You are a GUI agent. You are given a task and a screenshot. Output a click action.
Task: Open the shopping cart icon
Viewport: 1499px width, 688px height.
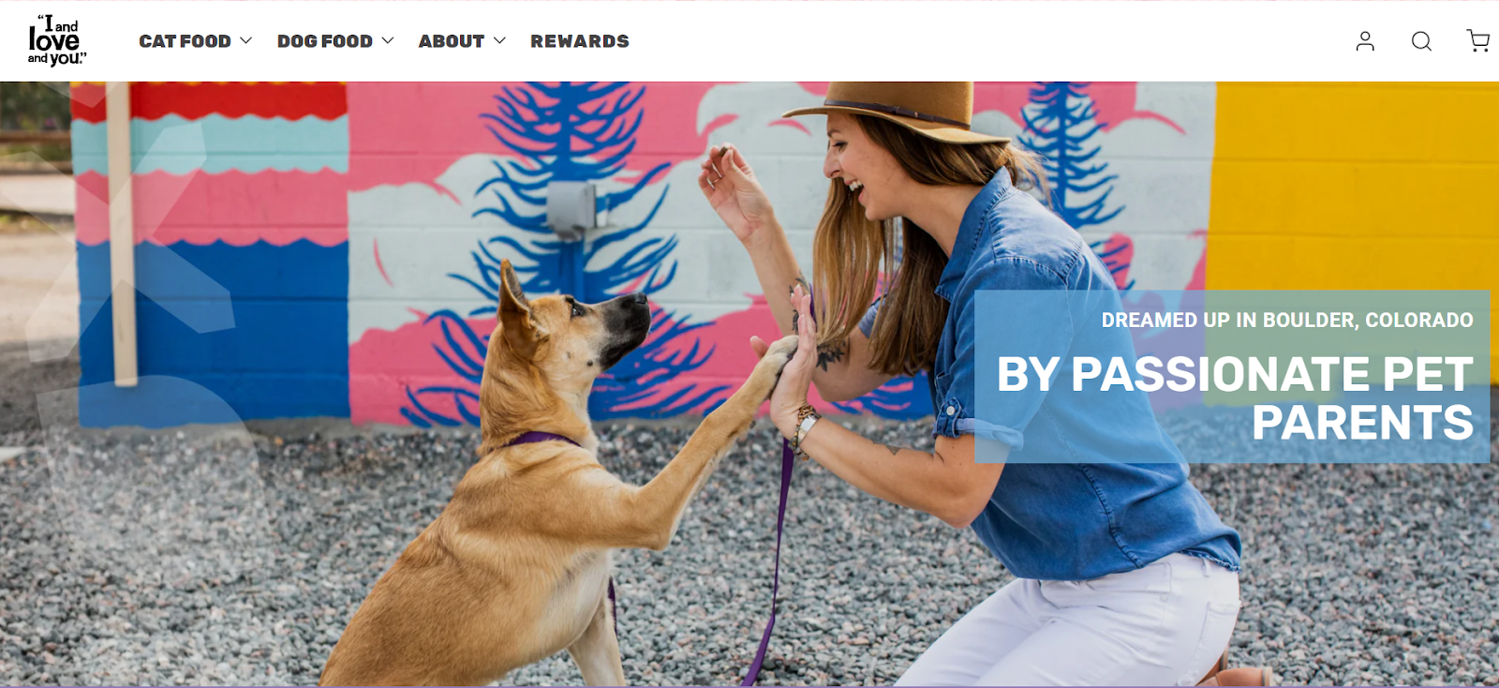(x=1477, y=40)
